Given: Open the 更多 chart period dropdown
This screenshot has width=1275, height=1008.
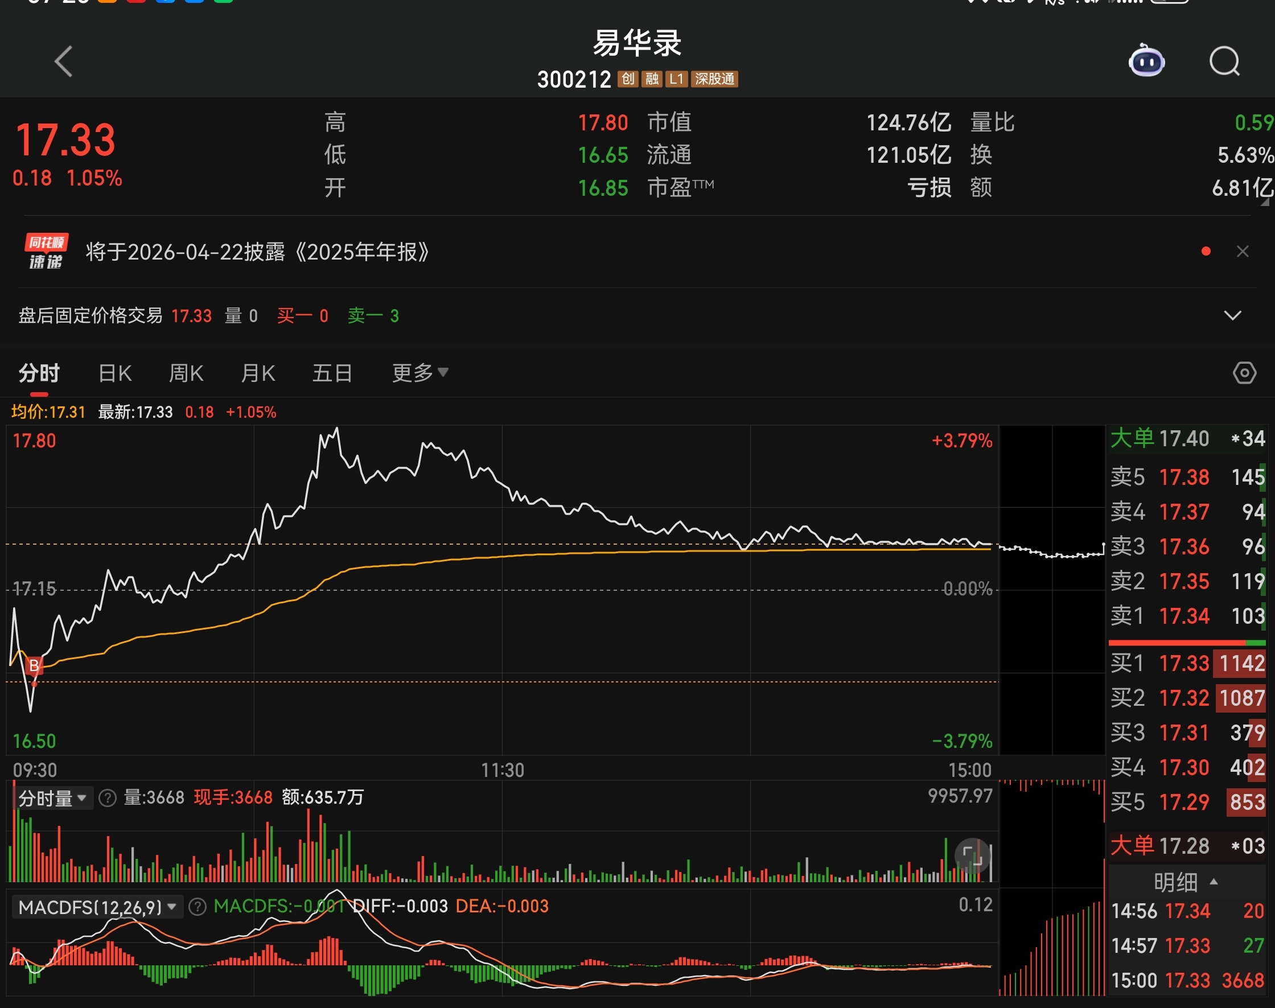Looking at the screenshot, I should coord(419,373).
